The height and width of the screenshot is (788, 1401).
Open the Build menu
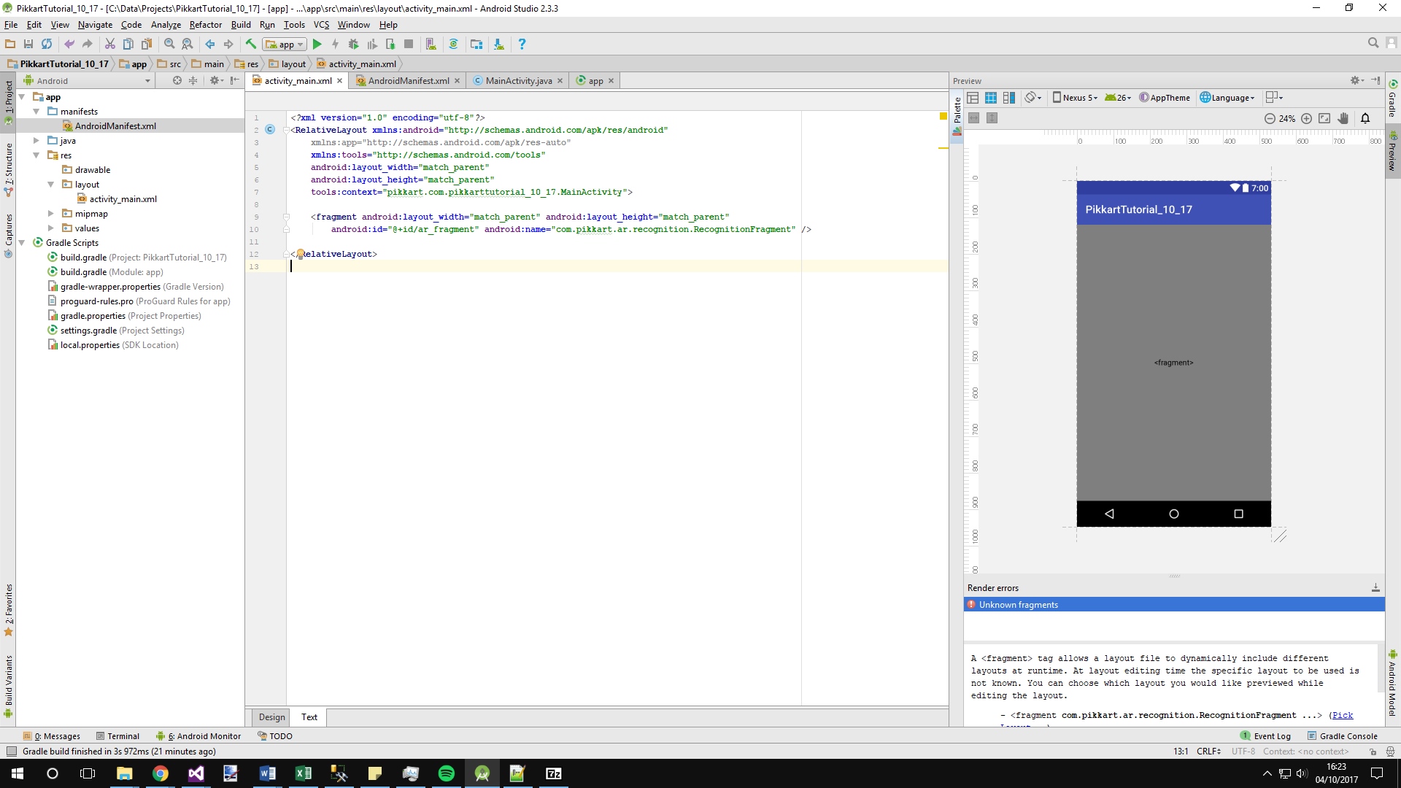[241, 25]
